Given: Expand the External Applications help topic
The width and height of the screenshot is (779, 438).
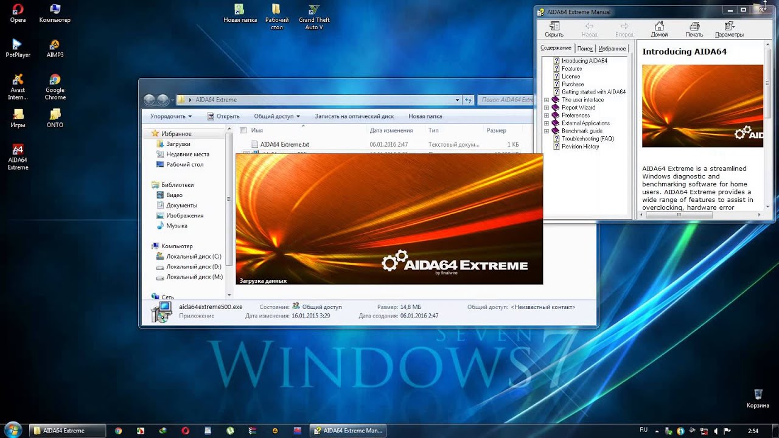Looking at the screenshot, I should tap(547, 123).
